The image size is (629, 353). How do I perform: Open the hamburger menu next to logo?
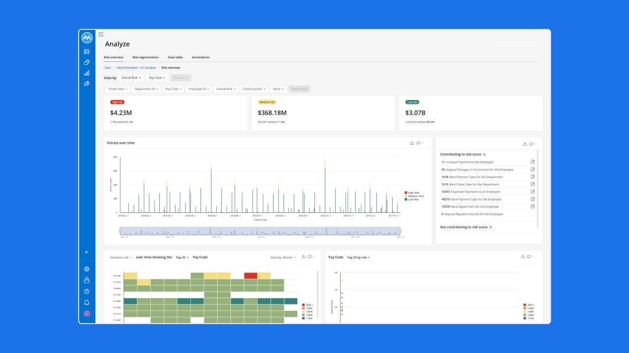[x=101, y=34]
